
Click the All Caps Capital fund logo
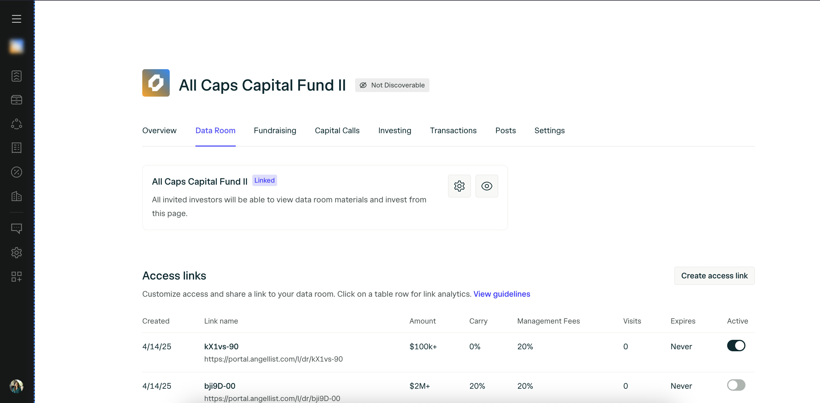[x=156, y=83]
